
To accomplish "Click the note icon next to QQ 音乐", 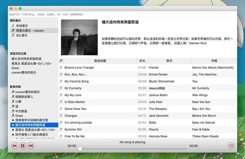I will click(x=13, y=35).
